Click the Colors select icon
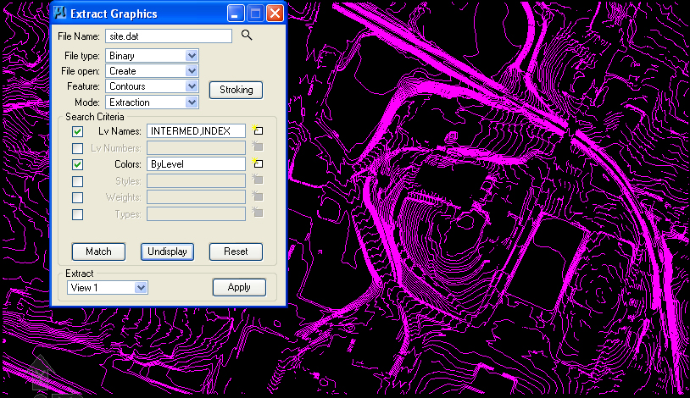Viewport: 690px width, 398px height. tap(258, 163)
